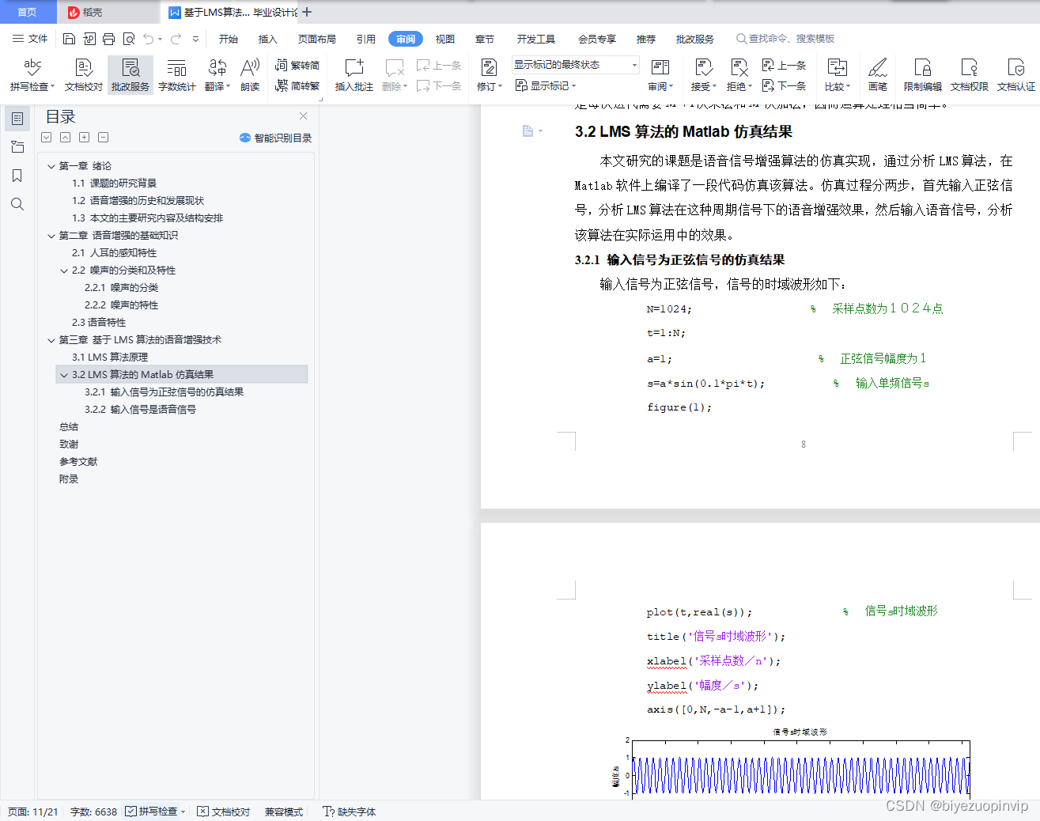Screen dimensions: 1040x821
Task: Open 文档认证 document certification
Action: coord(1015,75)
